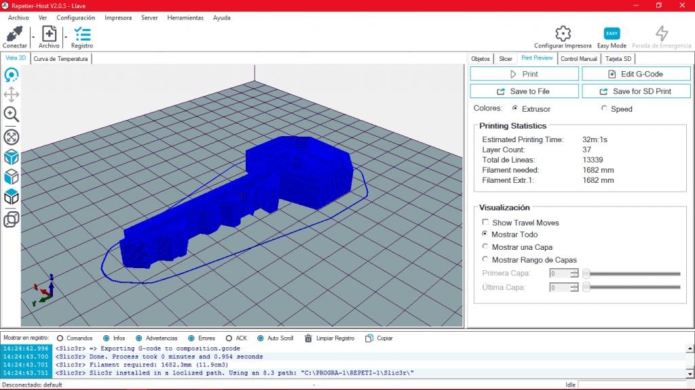695x390 pixels.
Task: Open the Server menu
Action: pyautogui.click(x=149, y=18)
